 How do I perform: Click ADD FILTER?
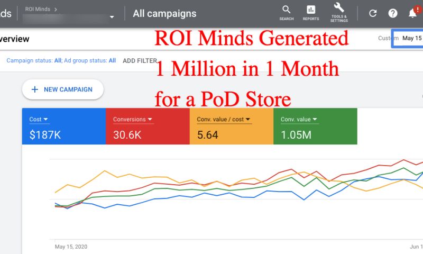[x=140, y=61]
